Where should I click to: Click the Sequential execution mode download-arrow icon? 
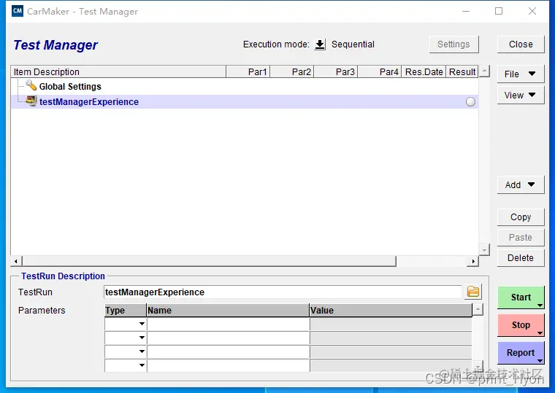pos(320,44)
